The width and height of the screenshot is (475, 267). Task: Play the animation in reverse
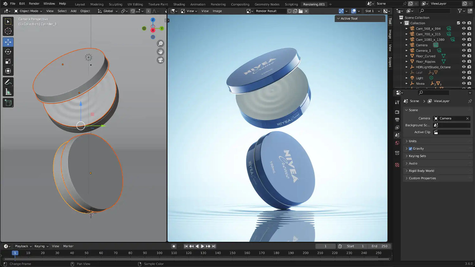[x=197, y=246]
